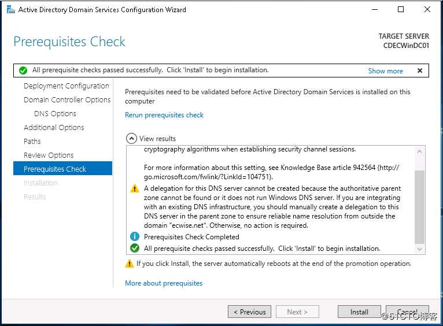Dismiss the notification banner with X
Screen dimensions: 443x326
420,71
